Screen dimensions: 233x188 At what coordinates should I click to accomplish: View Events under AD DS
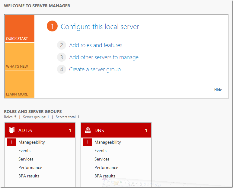[x=24, y=151]
